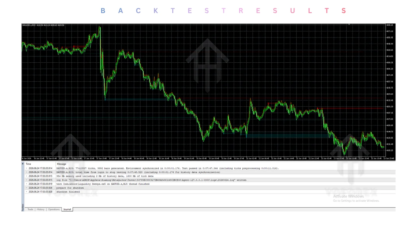Open the Operations tab
Viewport: 417px width, 235px height.
click(54, 209)
